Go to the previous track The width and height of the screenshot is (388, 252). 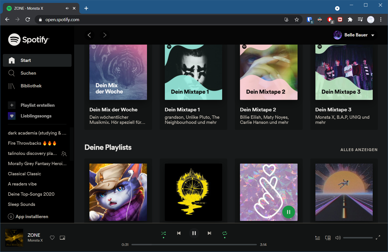coord(179,233)
